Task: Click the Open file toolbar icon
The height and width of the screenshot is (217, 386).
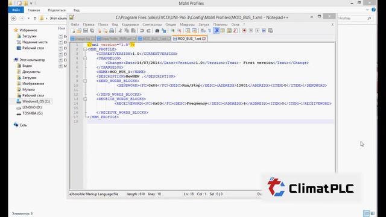Action: pyautogui.click(x=79, y=31)
